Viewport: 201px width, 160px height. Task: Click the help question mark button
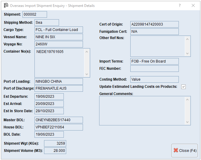point(180,5)
